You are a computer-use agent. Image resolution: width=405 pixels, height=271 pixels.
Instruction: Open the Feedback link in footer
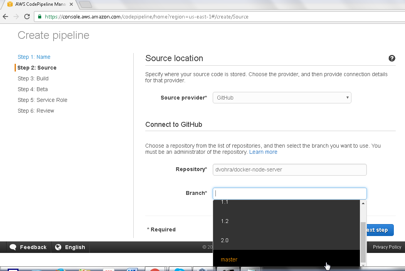(x=33, y=247)
